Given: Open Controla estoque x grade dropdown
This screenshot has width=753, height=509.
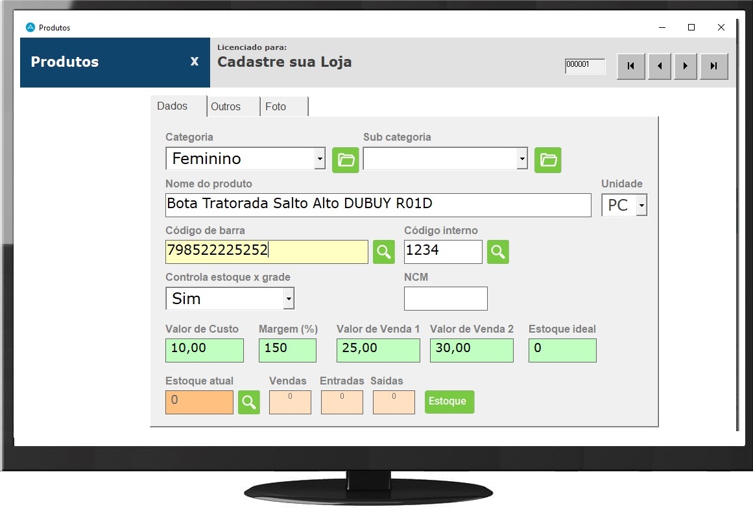Looking at the screenshot, I should 289,299.
